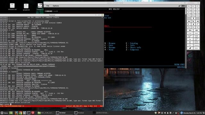Click the down arrow key on keypad
The width and height of the screenshot is (205, 115).
[193, 24]
